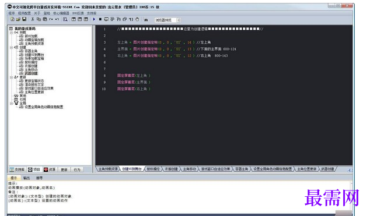Viewport: 370px width, 216px height.
Task: Click the second window layout icon
Action: 80,19
